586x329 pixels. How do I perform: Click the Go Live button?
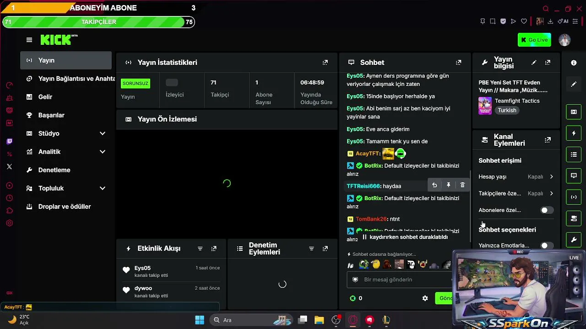click(534, 40)
